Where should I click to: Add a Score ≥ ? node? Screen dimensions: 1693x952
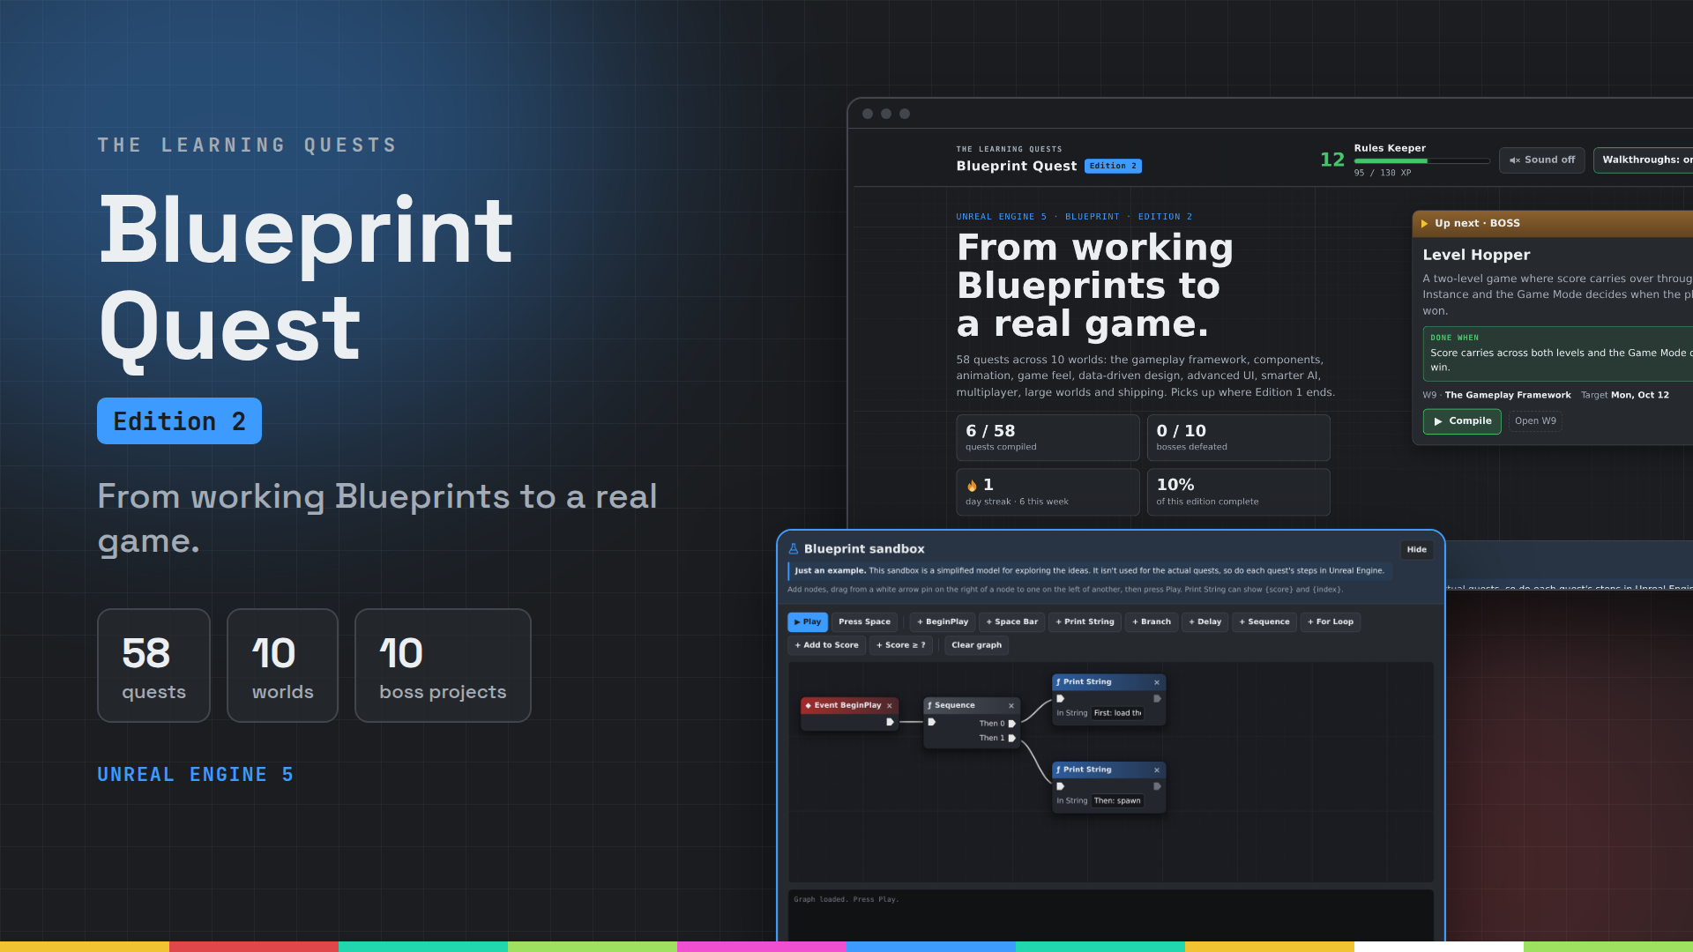tap(901, 645)
